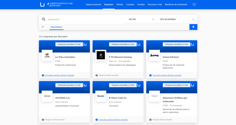Open the Ofertas menu item
236x125 pixels.
tap(120, 5)
